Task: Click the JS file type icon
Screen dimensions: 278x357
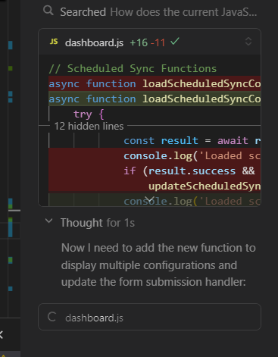Action: (54, 42)
